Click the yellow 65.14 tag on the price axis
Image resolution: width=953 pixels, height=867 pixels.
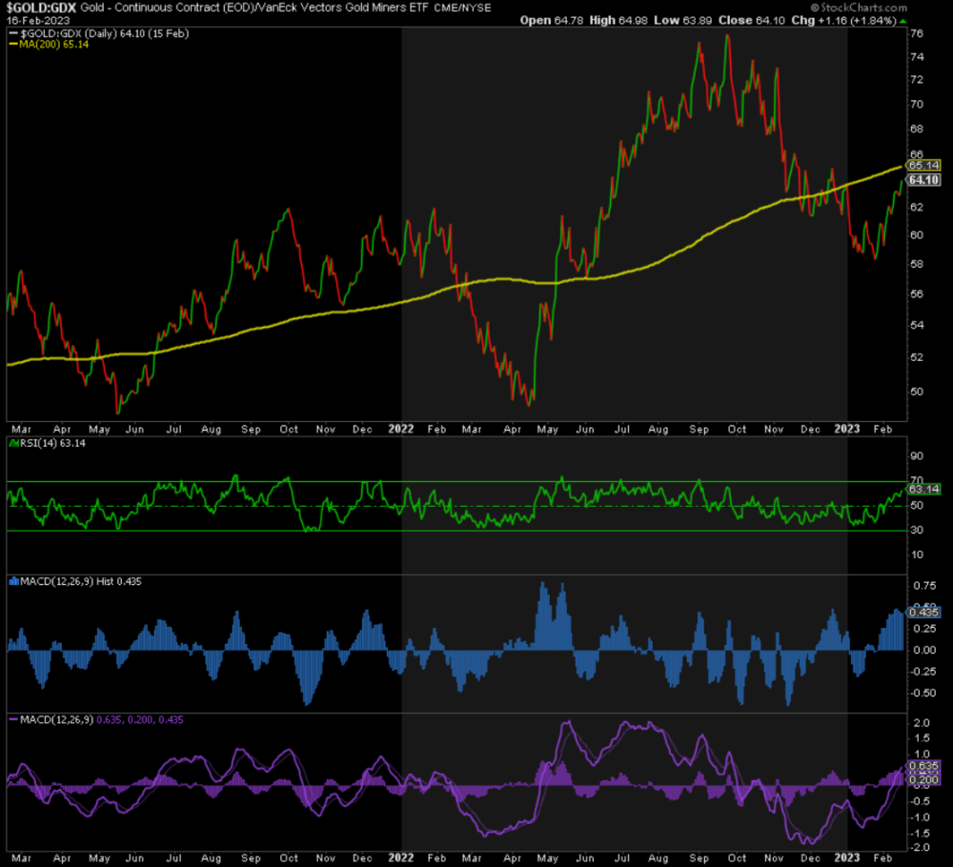pos(923,165)
